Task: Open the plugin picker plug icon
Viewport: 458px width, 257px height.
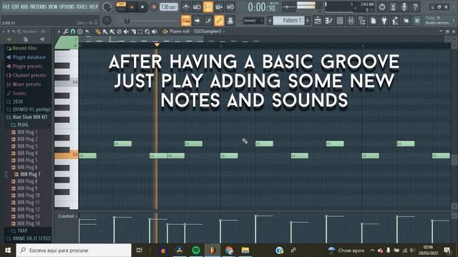Action: (x=384, y=21)
